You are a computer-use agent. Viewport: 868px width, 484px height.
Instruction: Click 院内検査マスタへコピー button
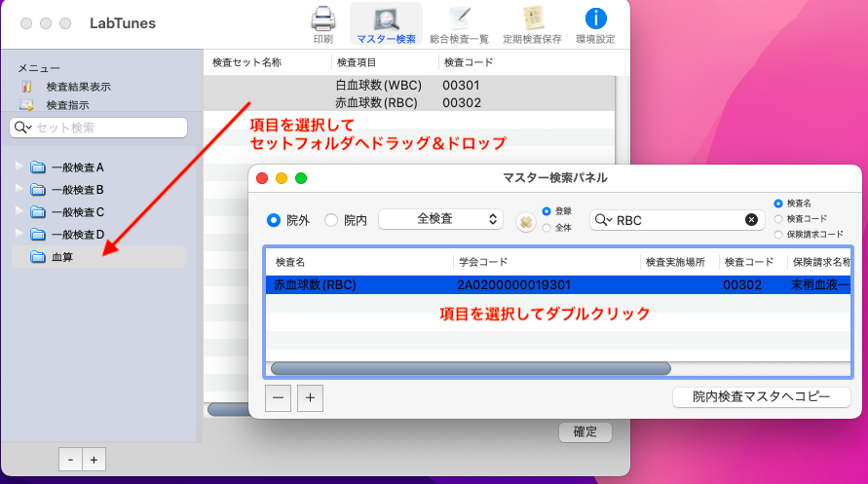[x=761, y=397]
